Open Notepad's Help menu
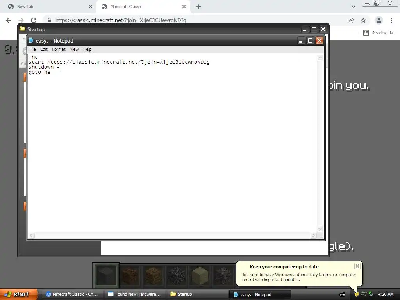Image resolution: width=400 pixels, height=300 pixels. coord(87,49)
